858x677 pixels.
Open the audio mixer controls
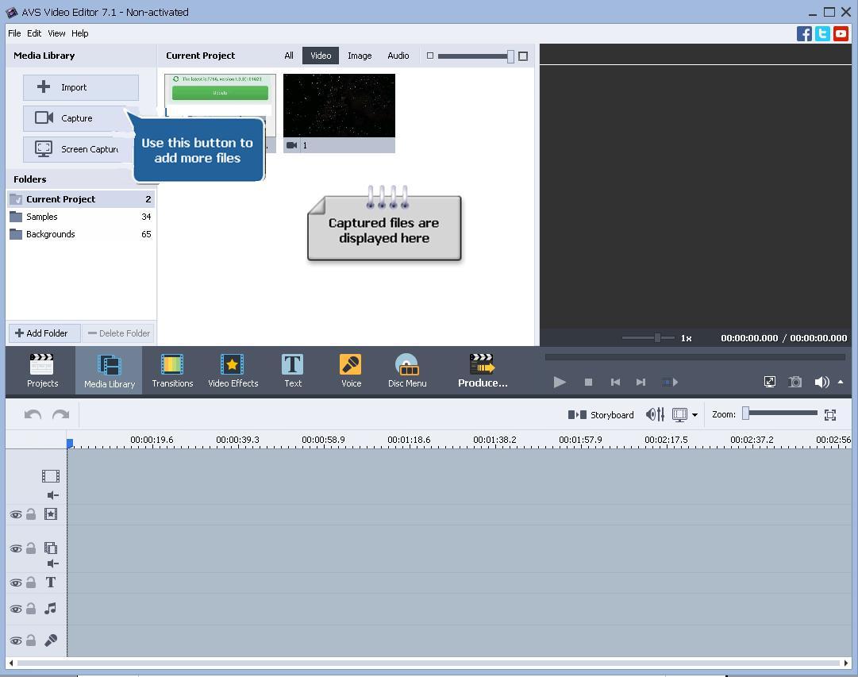click(654, 414)
